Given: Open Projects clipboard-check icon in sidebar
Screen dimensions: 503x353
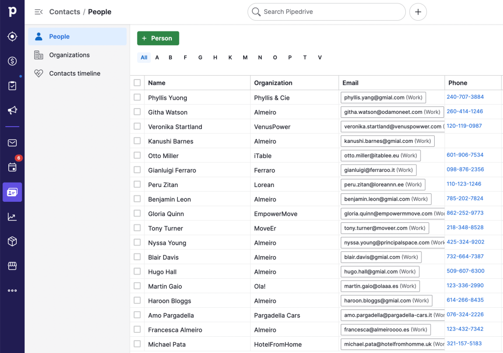Looking at the screenshot, I should pos(12,85).
